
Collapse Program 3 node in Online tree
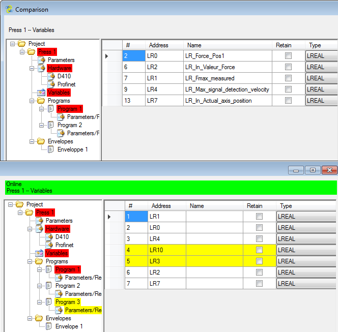pos(39,303)
